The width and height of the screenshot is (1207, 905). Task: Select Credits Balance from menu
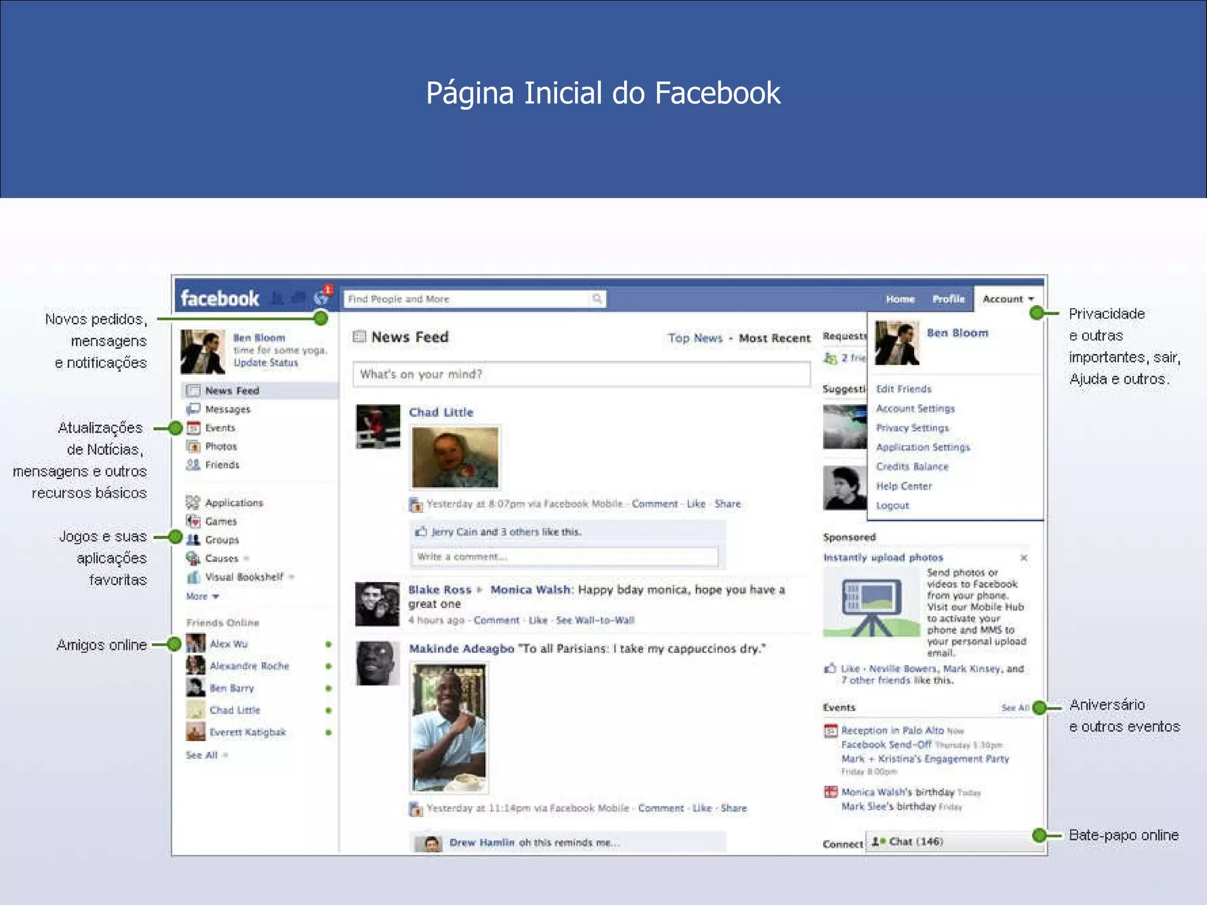tap(912, 467)
